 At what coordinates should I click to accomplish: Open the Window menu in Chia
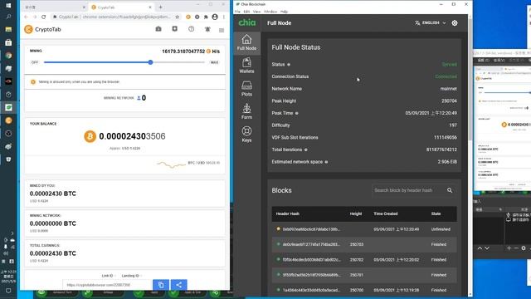tap(270, 12)
